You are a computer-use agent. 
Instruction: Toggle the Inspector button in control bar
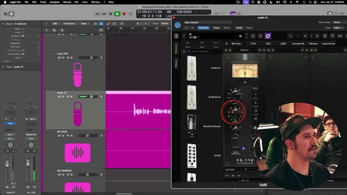(x=11, y=14)
